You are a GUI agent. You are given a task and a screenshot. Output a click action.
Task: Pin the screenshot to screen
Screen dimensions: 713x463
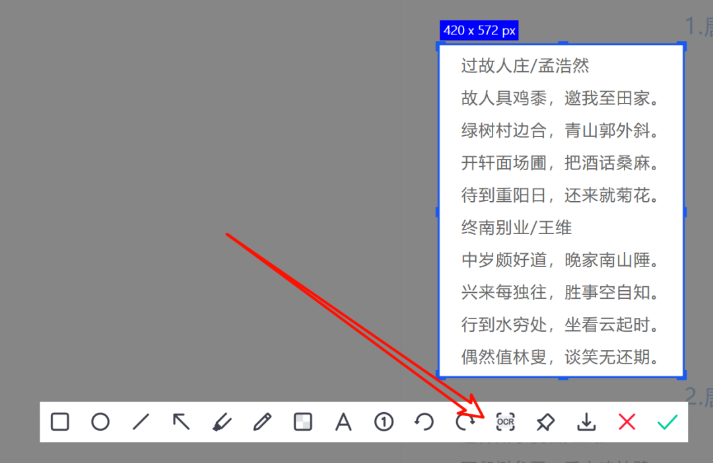(545, 421)
